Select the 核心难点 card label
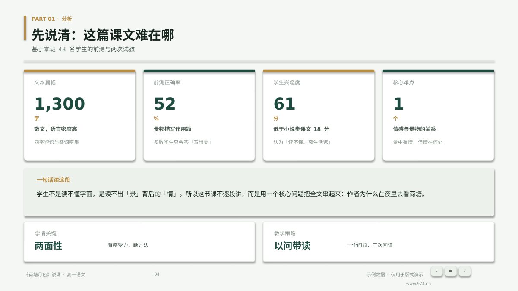The height and width of the screenshot is (291, 518). coord(404,82)
